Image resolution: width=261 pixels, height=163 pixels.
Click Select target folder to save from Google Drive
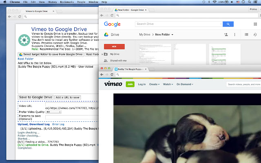[51, 54]
